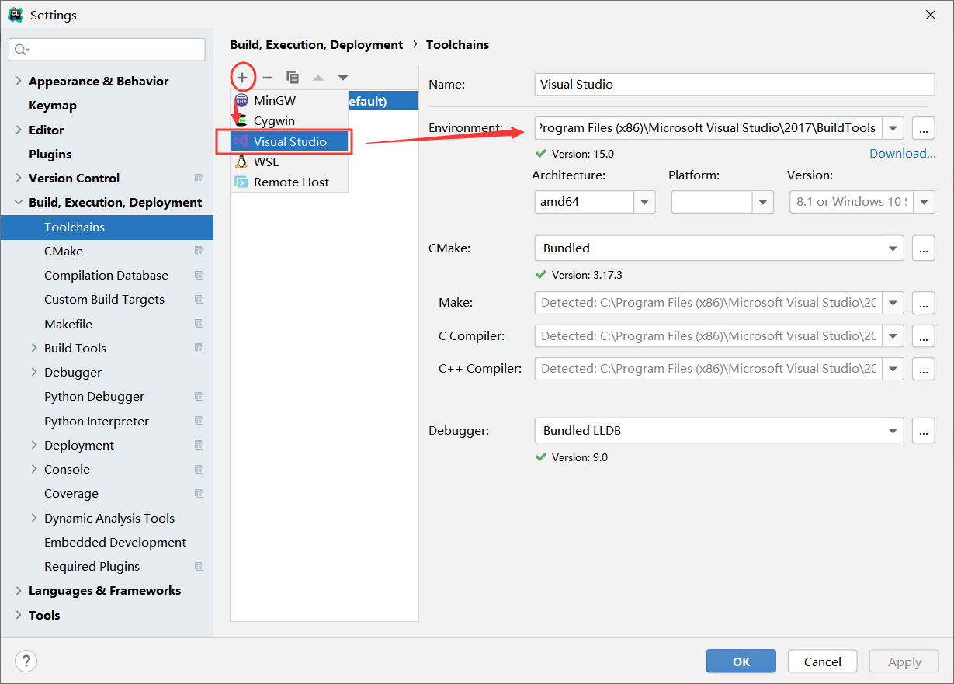Browse for Debugger with ... button
The width and height of the screenshot is (954, 684).
tap(923, 430)
